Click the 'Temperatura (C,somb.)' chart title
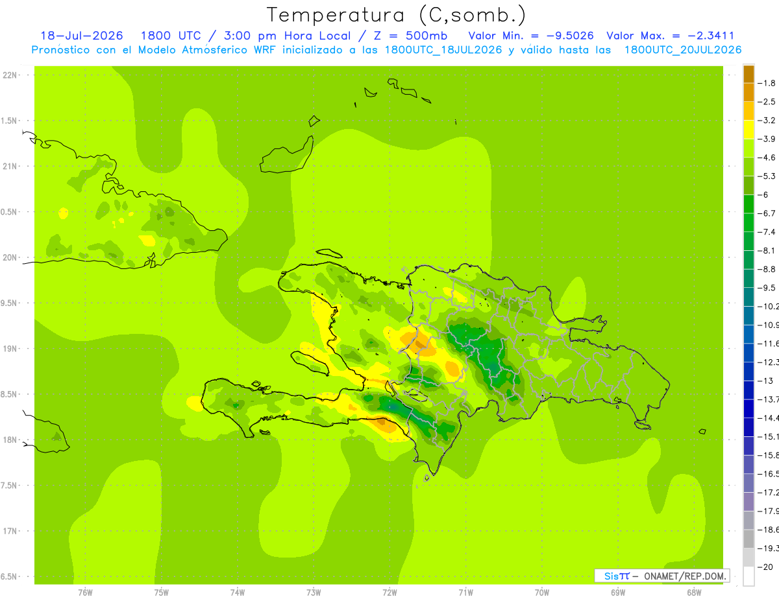The image size is (779, 601). [396, 15]
